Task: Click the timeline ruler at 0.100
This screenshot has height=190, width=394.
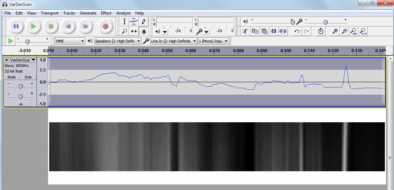Action: coord(286,51)
